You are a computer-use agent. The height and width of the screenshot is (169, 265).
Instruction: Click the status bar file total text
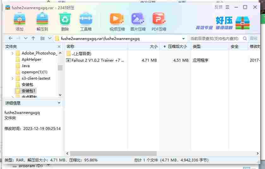(x=172, y=160)
